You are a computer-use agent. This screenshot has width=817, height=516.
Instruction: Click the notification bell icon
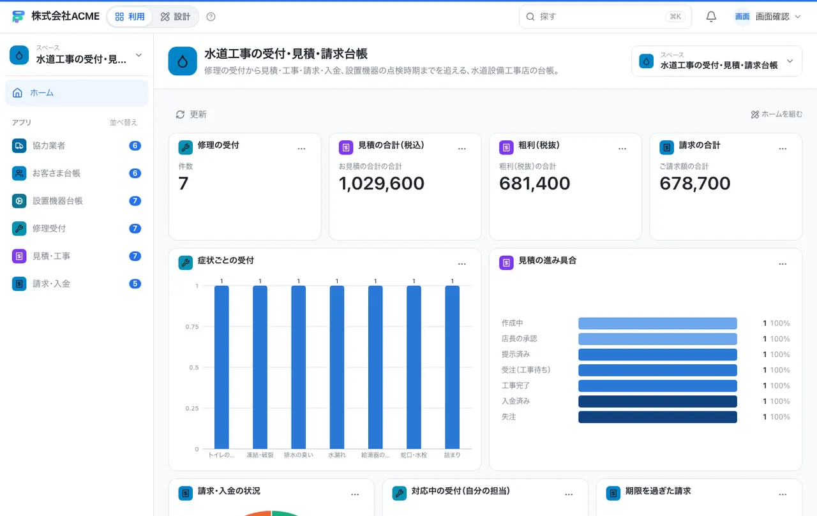click(x=711, y=17)
